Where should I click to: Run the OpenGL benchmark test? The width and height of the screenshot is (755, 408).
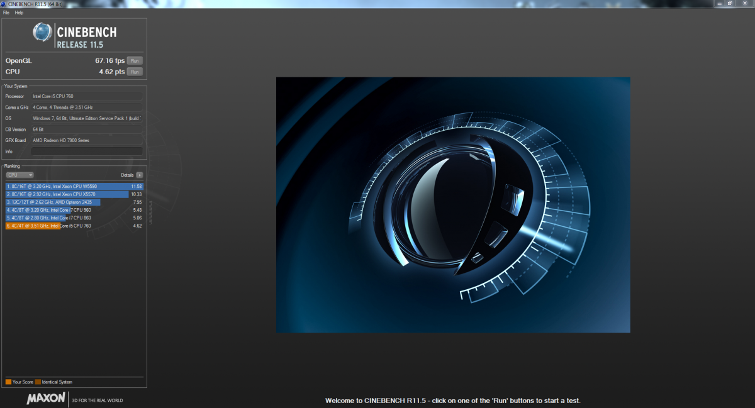[135, 61]
